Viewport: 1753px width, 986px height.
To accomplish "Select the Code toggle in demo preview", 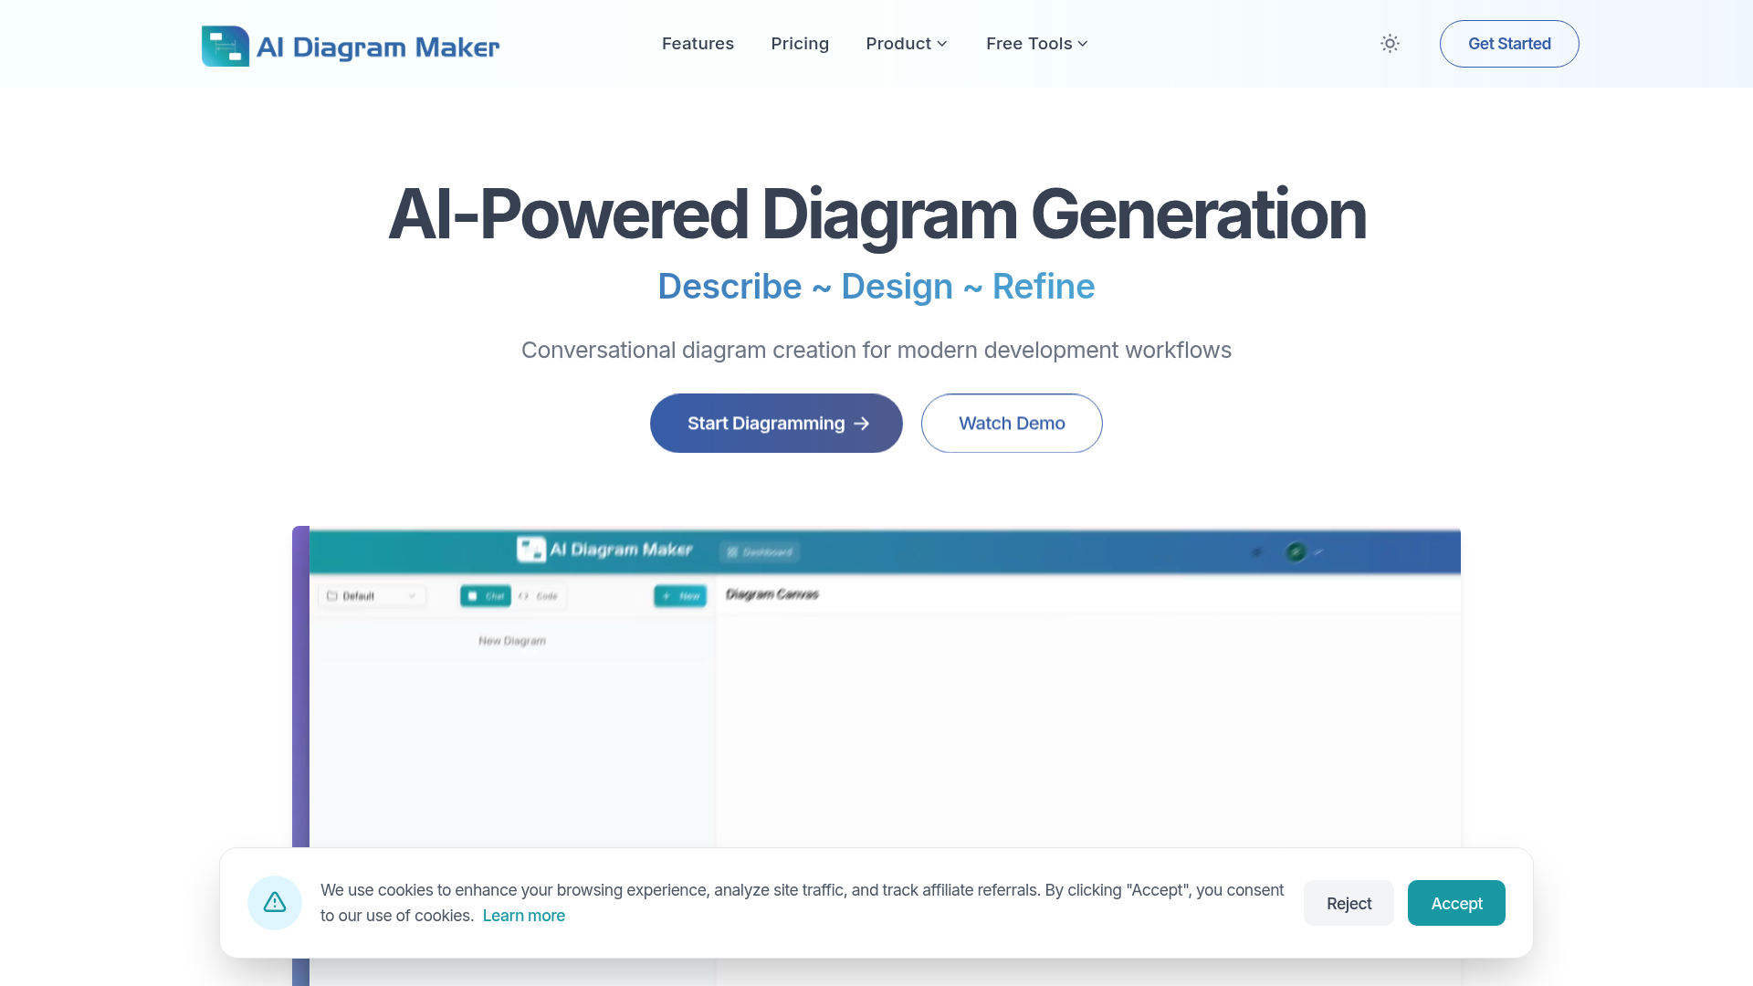I will pos(539,596).
